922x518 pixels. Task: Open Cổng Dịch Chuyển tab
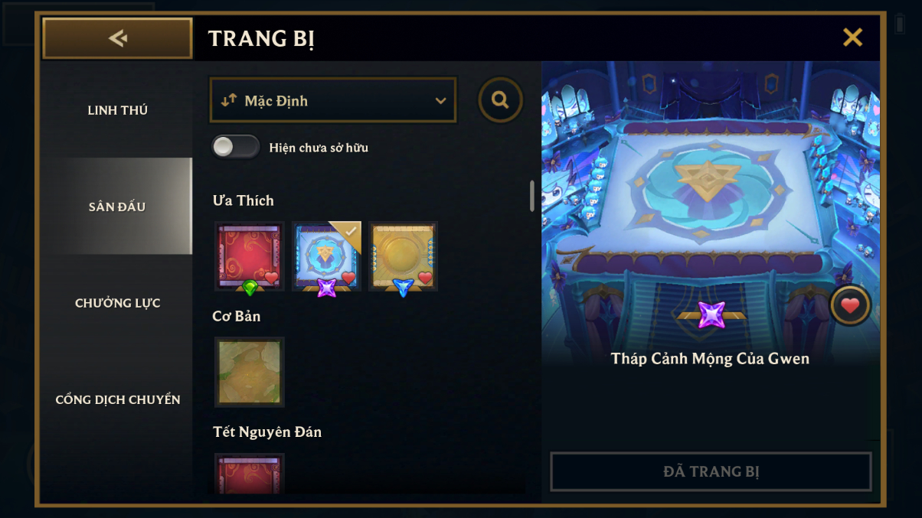click(117, 399)
